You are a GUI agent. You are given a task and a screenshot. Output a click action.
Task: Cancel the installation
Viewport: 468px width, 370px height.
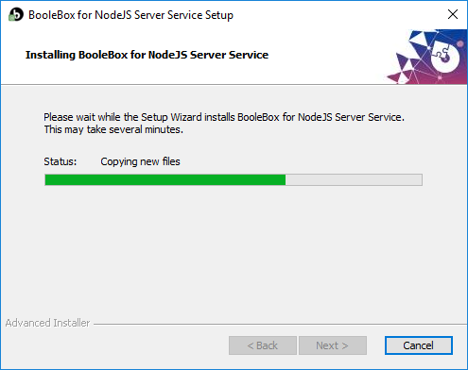point(419,345)
